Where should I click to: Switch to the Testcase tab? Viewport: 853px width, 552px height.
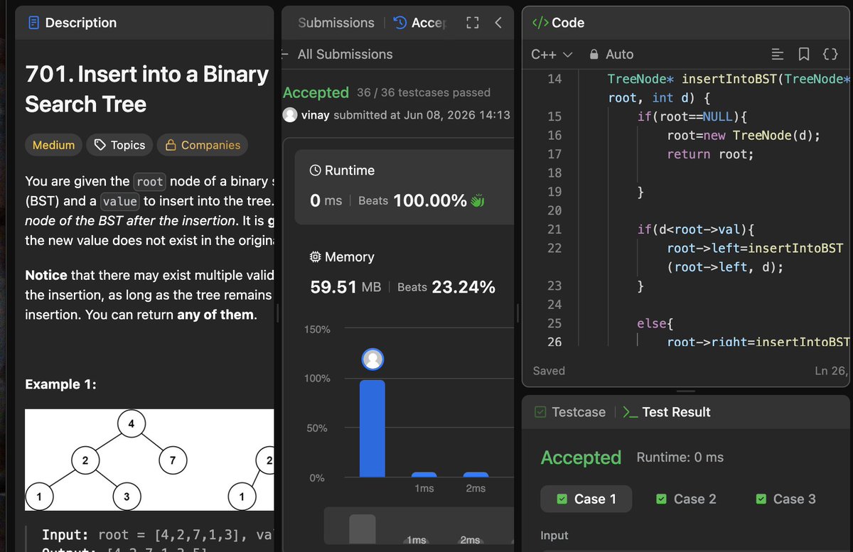point(570,412)
